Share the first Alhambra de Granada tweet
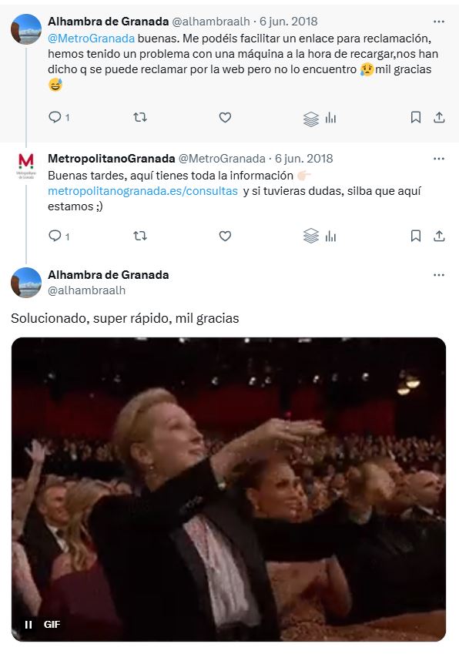The width and height of the screenshot is (459, 654). tap(439, 118)
